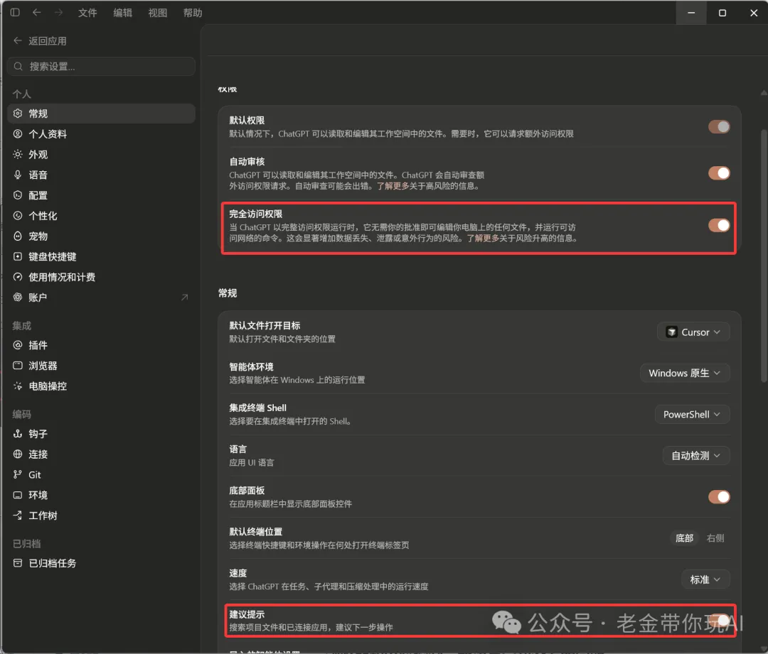Click the icon beside 配置
Screen dimensions: 768x654
pos(18,195)
